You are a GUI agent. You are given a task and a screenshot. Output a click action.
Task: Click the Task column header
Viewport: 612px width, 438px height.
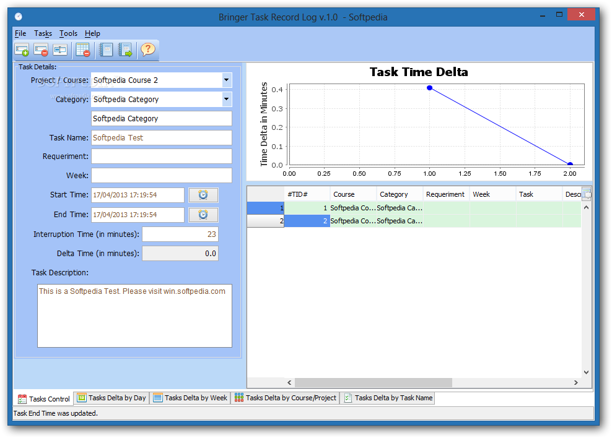point(539,194)
